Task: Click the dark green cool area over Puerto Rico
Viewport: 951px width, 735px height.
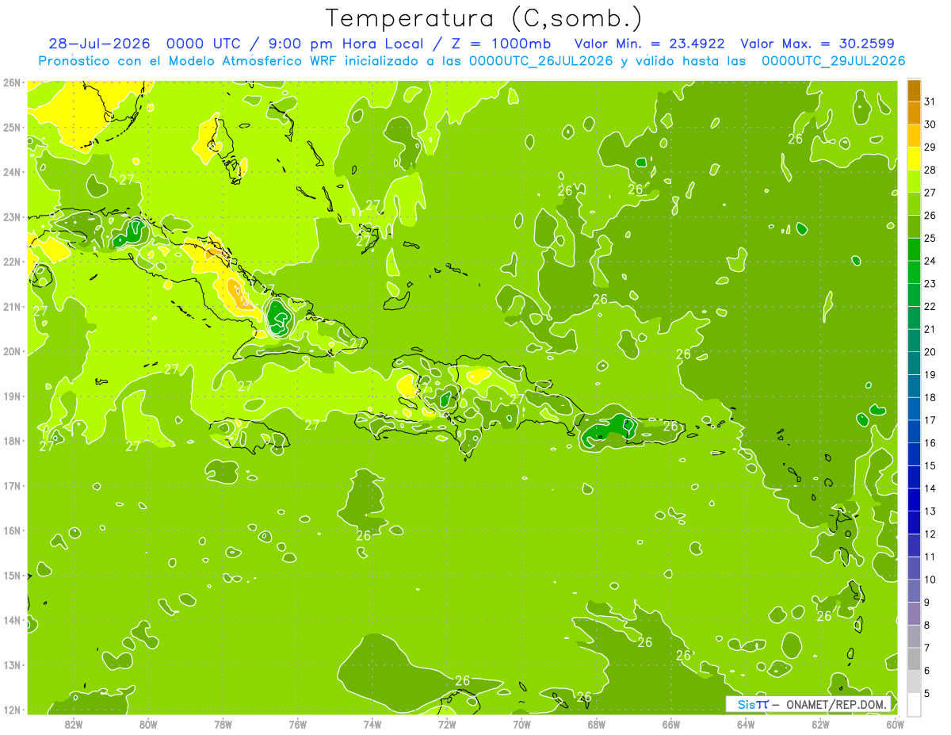Action: [610, 429]
